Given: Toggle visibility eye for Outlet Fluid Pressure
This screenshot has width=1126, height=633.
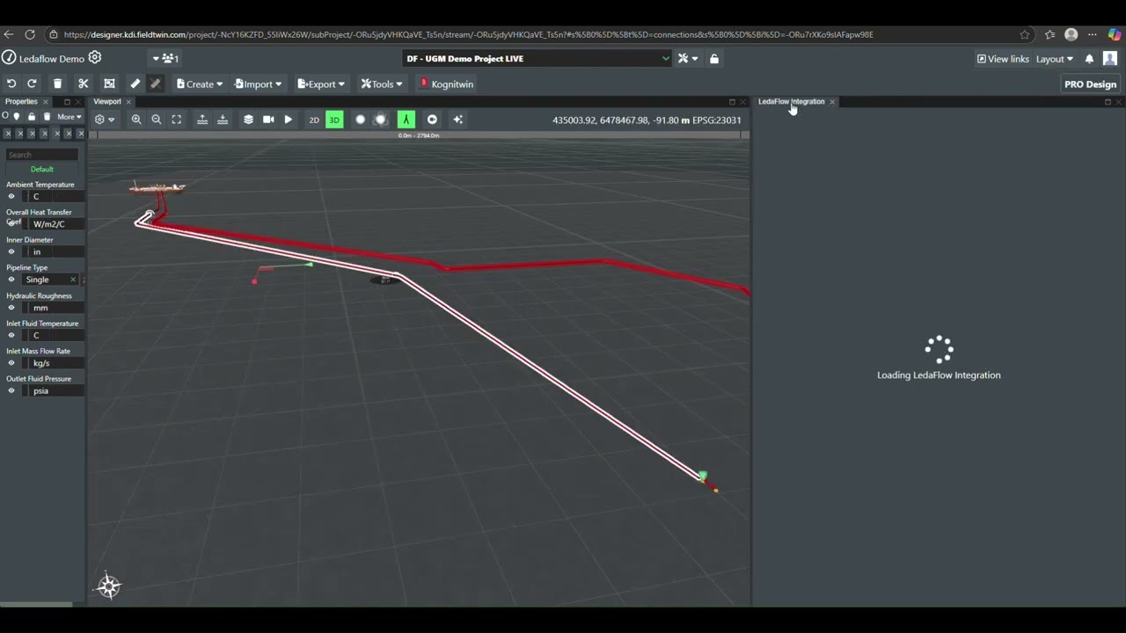Looking at the screenshot, I should click(x=11, y=390).
